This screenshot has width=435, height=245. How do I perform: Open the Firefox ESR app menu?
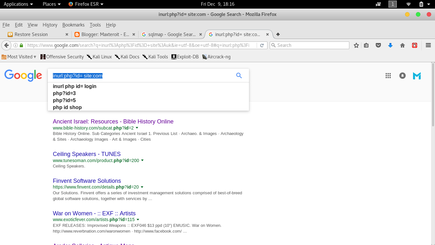click(x=86, y=4)
